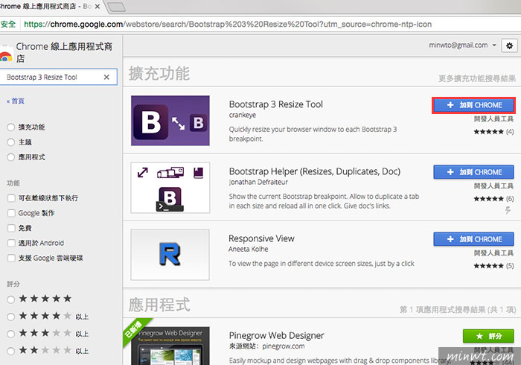Open 更多擴充功能搜尋結果 link
521x365 pixels.
pyautogui.click(x=477, y=78)
